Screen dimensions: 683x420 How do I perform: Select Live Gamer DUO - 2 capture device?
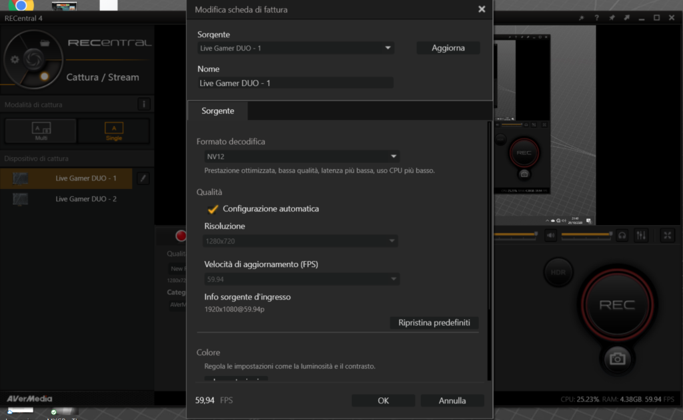66,199
